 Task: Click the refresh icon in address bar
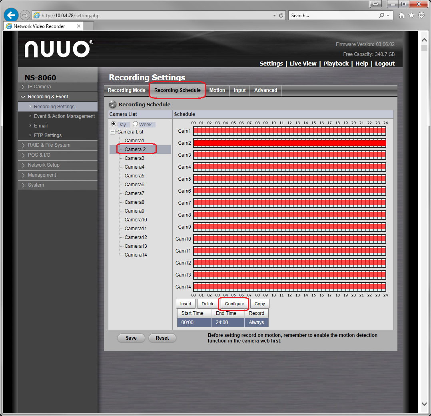point(281,16)
